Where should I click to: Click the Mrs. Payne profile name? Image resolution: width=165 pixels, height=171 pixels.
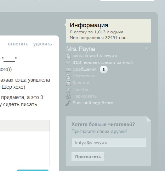81,49
